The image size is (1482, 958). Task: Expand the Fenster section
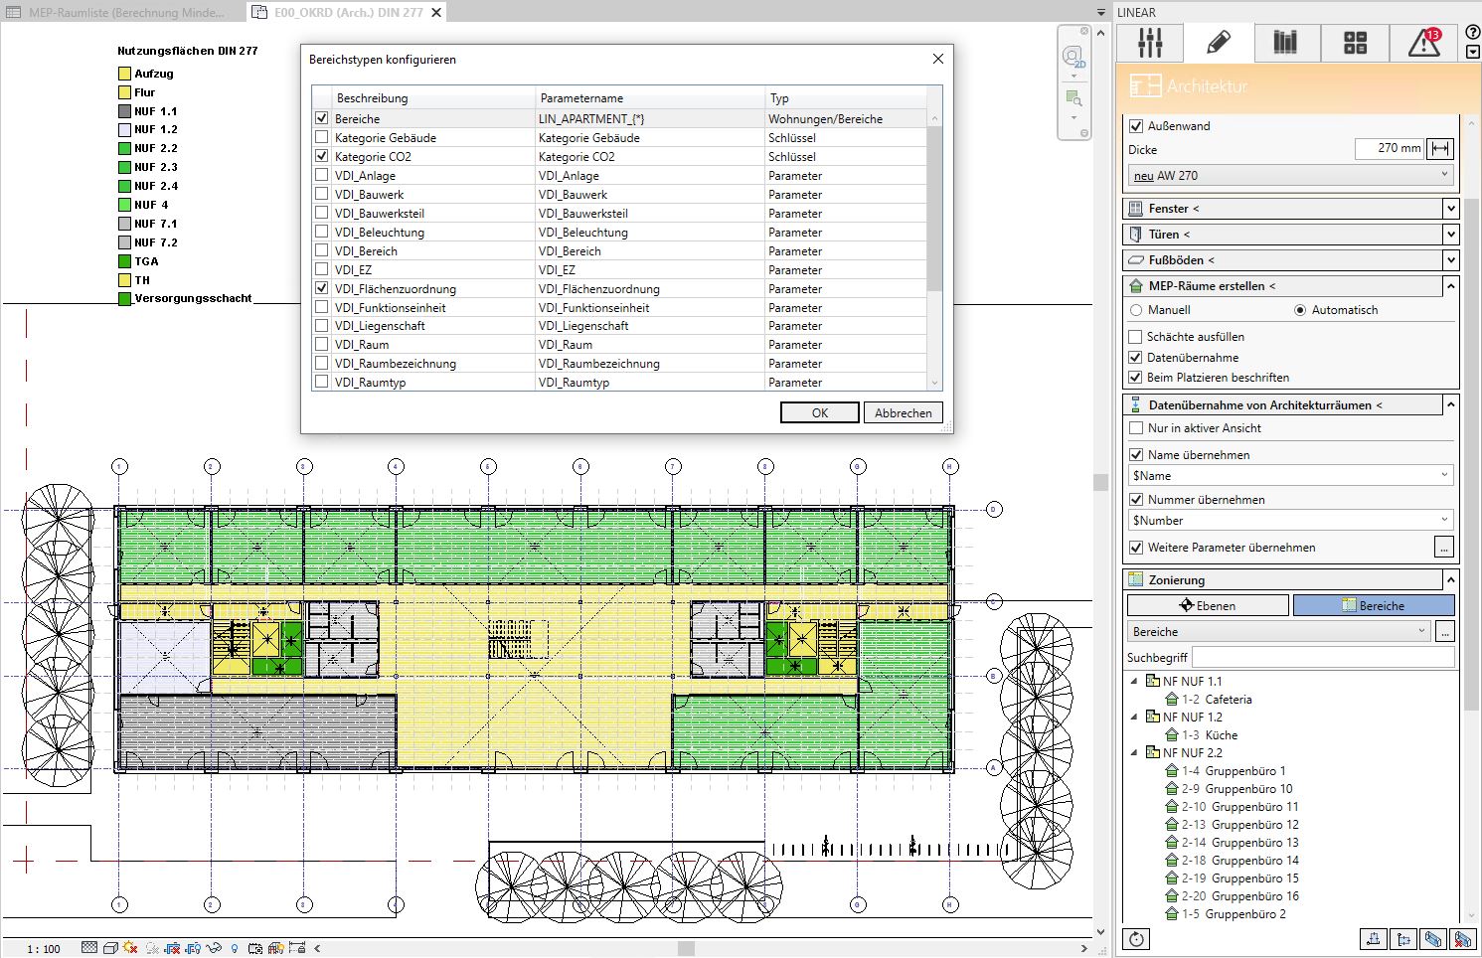click(x=1450, y=209)
